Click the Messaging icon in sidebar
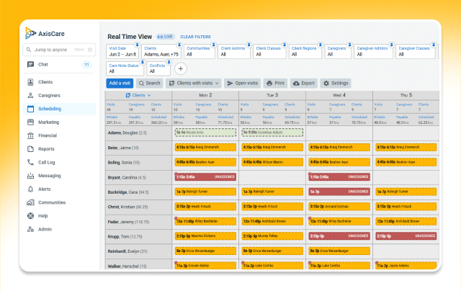 (30, 176)
